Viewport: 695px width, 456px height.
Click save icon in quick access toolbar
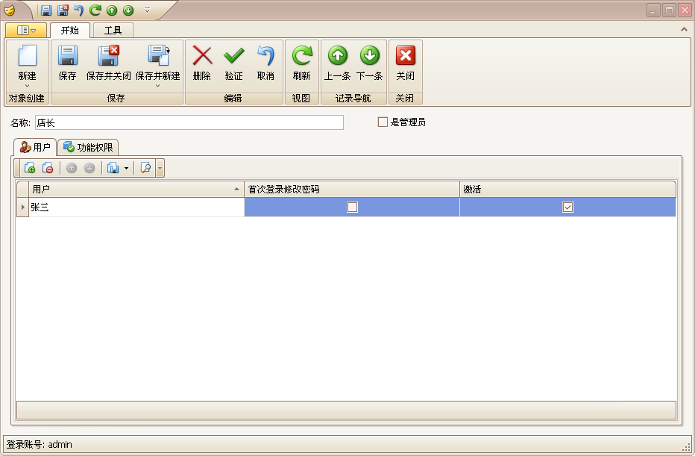click(46, 10)
